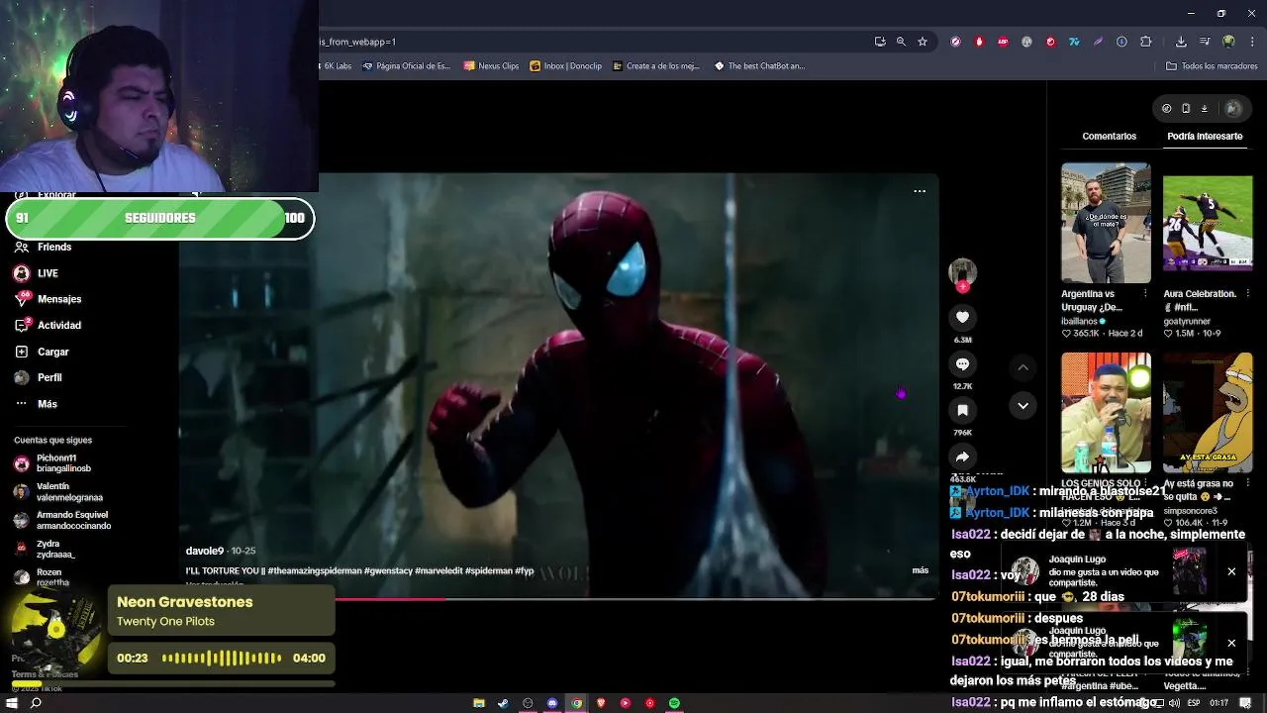Go to the previous video with up chevron
Screen dimensions: 1267x713
[x=1023, y=367]
